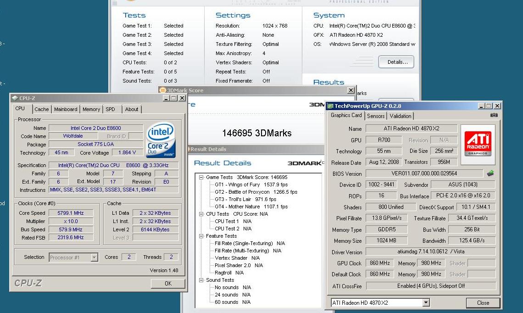
Task: Switch to the Cache tab in CPU-Z
Action: tap(42, 109)
